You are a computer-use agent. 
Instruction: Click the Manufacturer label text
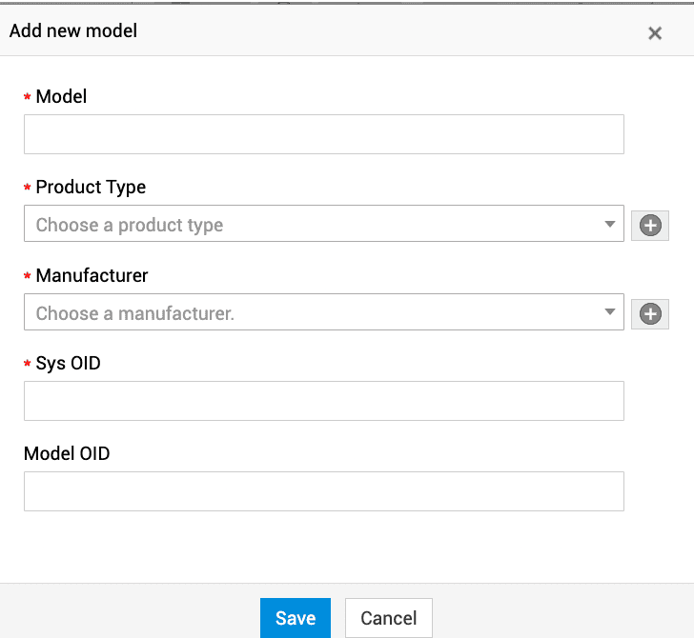[92, 276]
